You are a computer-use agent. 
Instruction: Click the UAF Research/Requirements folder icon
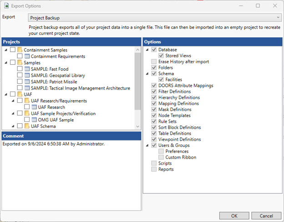coord(27,101)
